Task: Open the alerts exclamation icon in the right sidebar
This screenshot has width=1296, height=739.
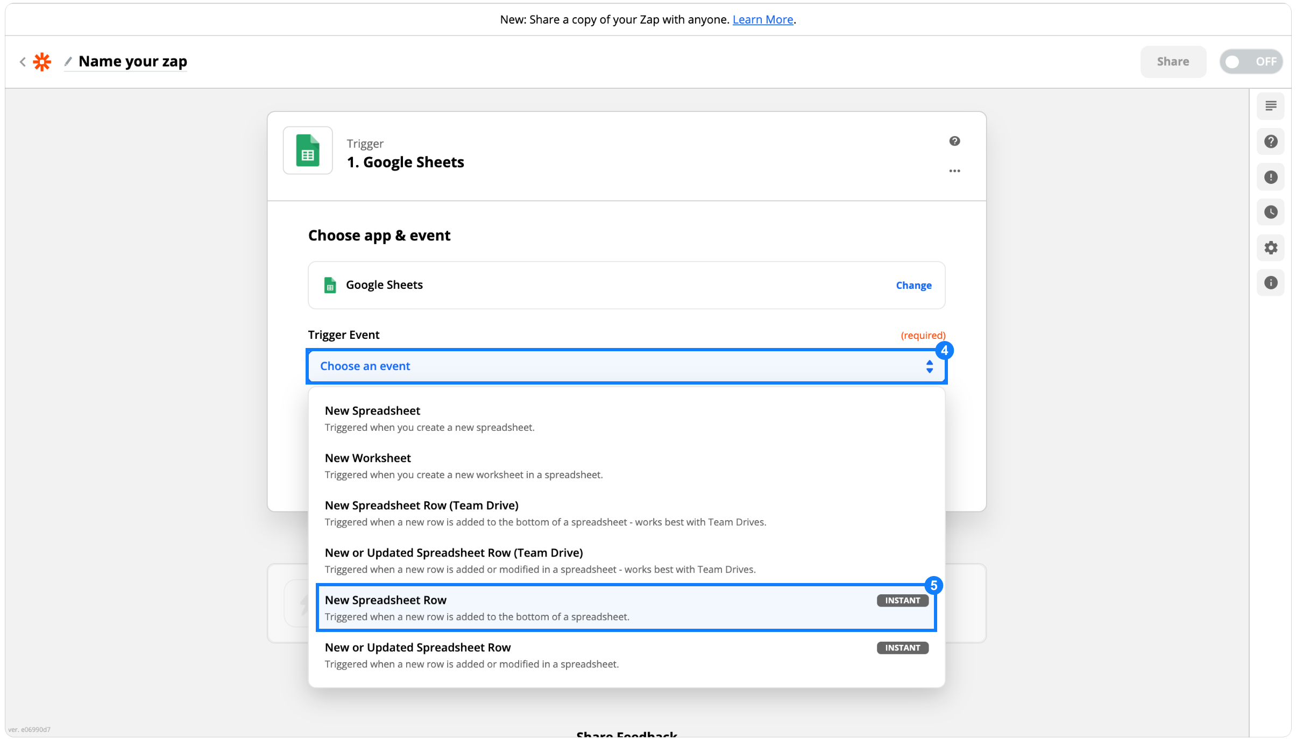Action: (1271, 177)
